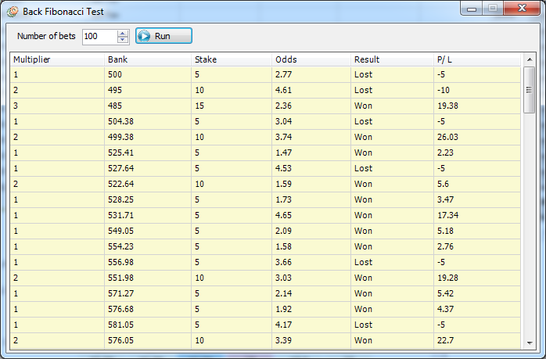Click the Odds value 1.59

tap(283, 185)
